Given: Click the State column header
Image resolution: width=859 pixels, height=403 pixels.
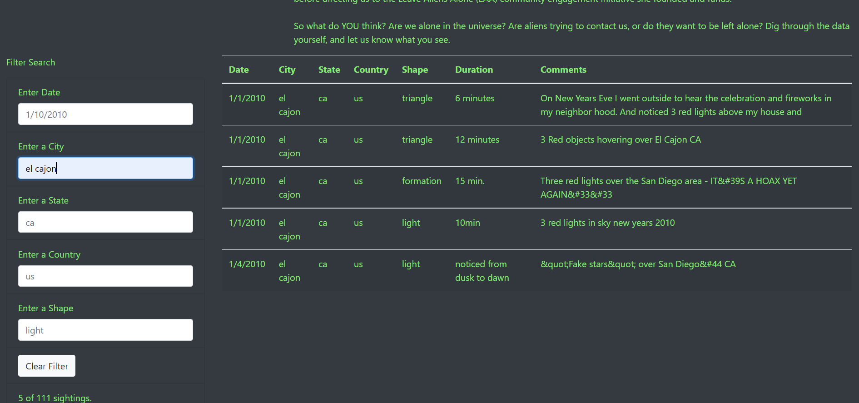Looking at the screenshot, I should coord(329,70).
